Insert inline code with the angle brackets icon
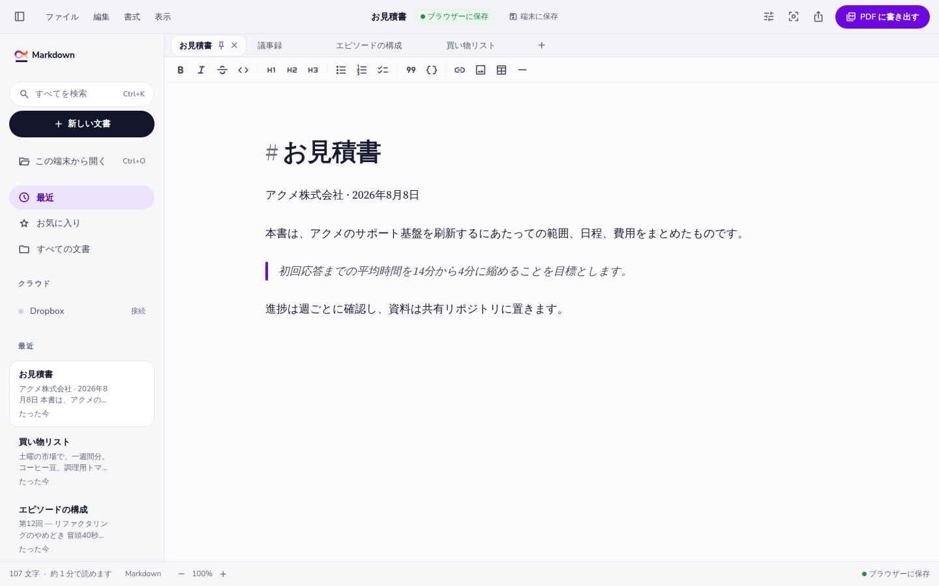 pyautogui.click(x=243, y=70)
